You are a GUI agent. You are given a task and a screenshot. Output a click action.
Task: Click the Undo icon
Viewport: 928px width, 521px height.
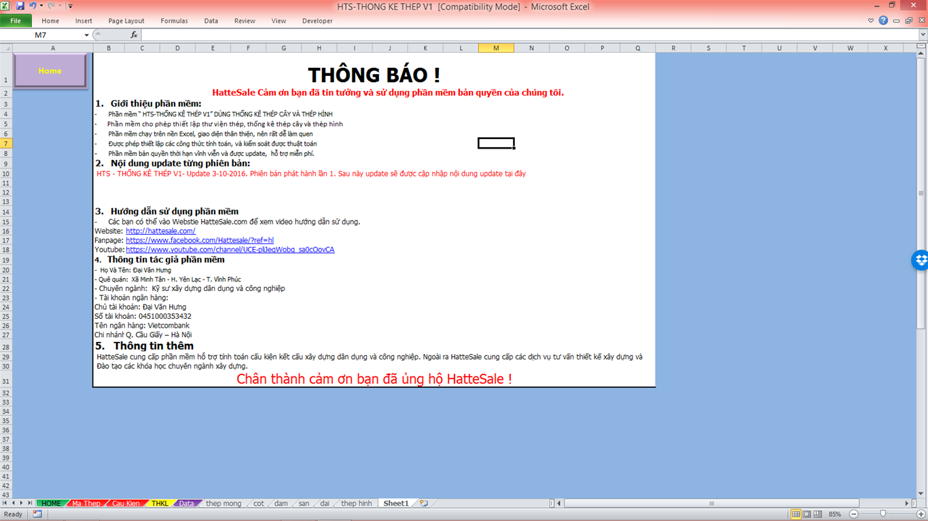pos(32,6)
